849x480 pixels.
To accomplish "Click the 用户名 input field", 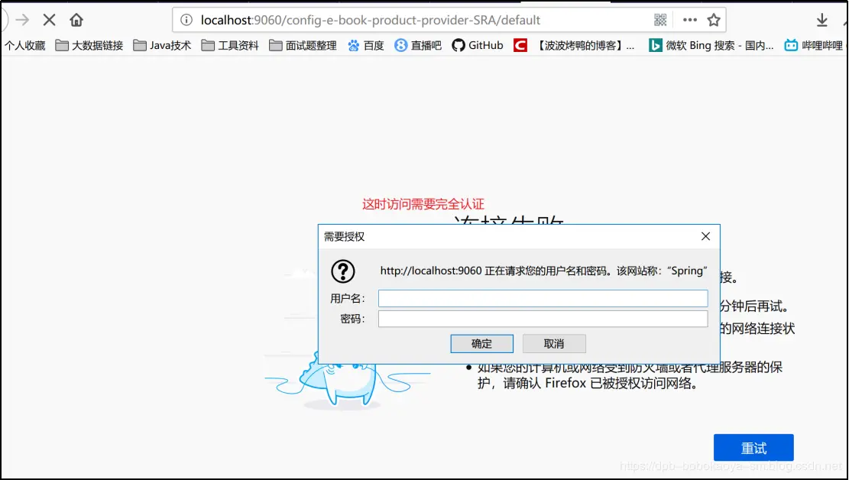I will tap(543, 298).
